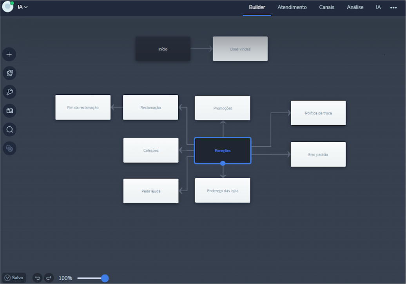
Task: Click the zoom slider handle
Action: coord(105,278)
